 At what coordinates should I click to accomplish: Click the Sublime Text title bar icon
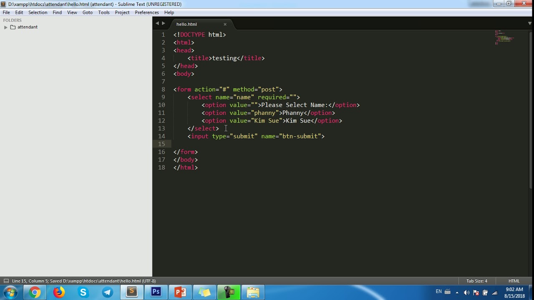pyautogui.click(x=3, y=4)
